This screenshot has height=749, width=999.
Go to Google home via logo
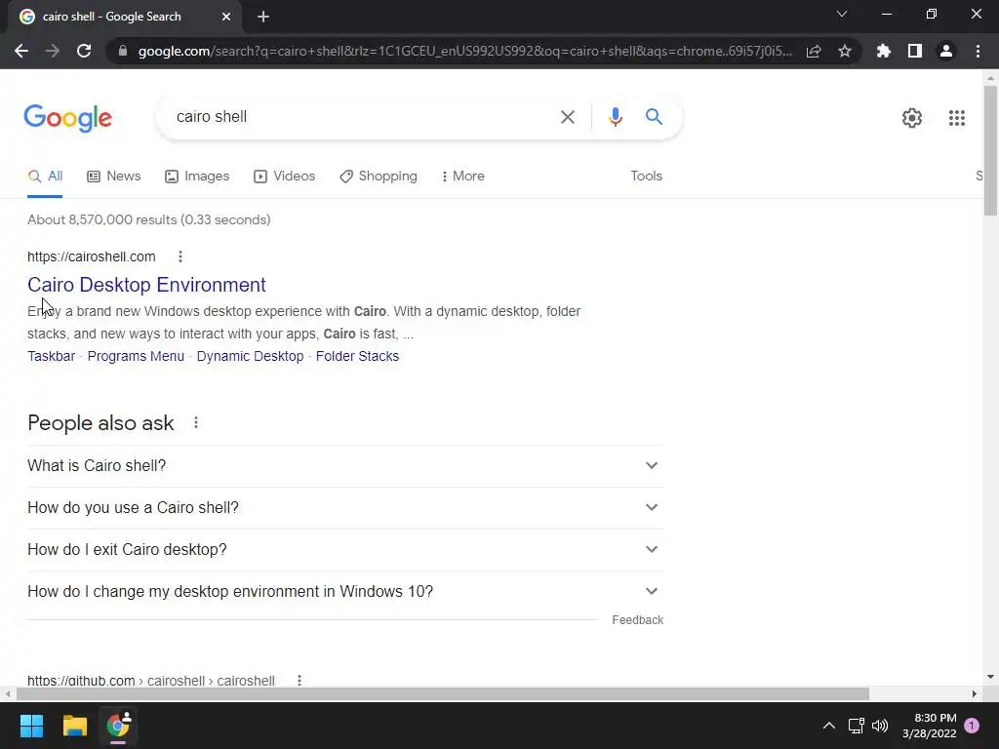click(68, 118)
